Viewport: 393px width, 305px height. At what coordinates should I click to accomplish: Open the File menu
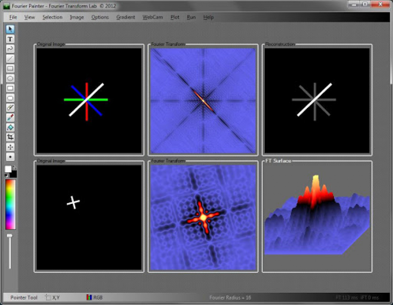click(13, 17)
